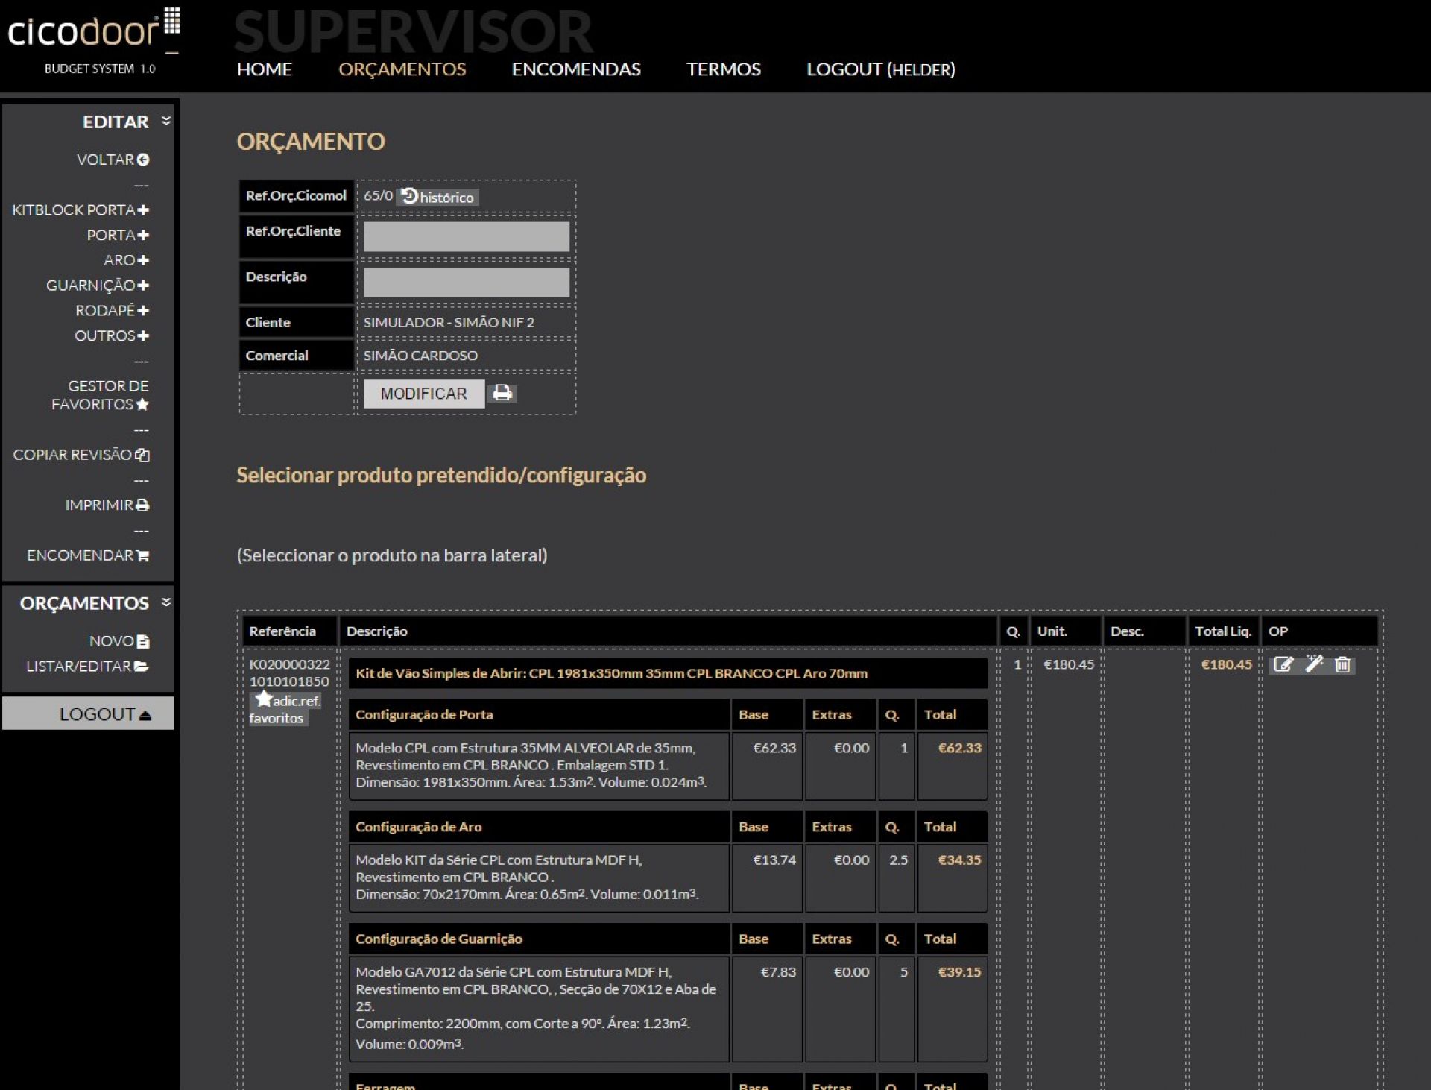
Task: Click the magic wand icon in OP column
Action: [1313, 664]
